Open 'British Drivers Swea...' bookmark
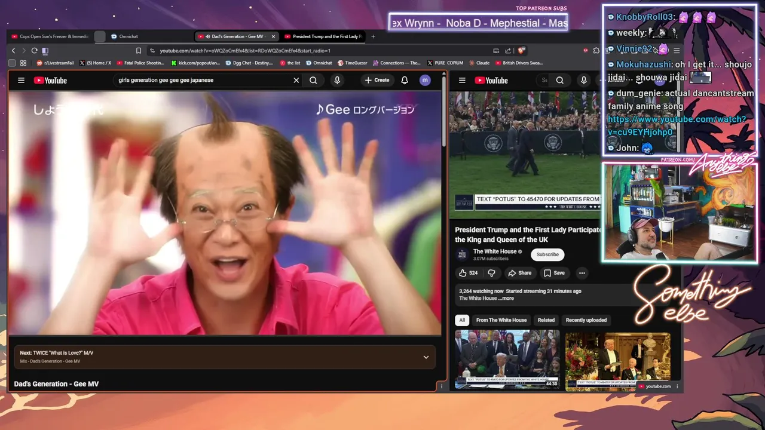 click(519, 63)
